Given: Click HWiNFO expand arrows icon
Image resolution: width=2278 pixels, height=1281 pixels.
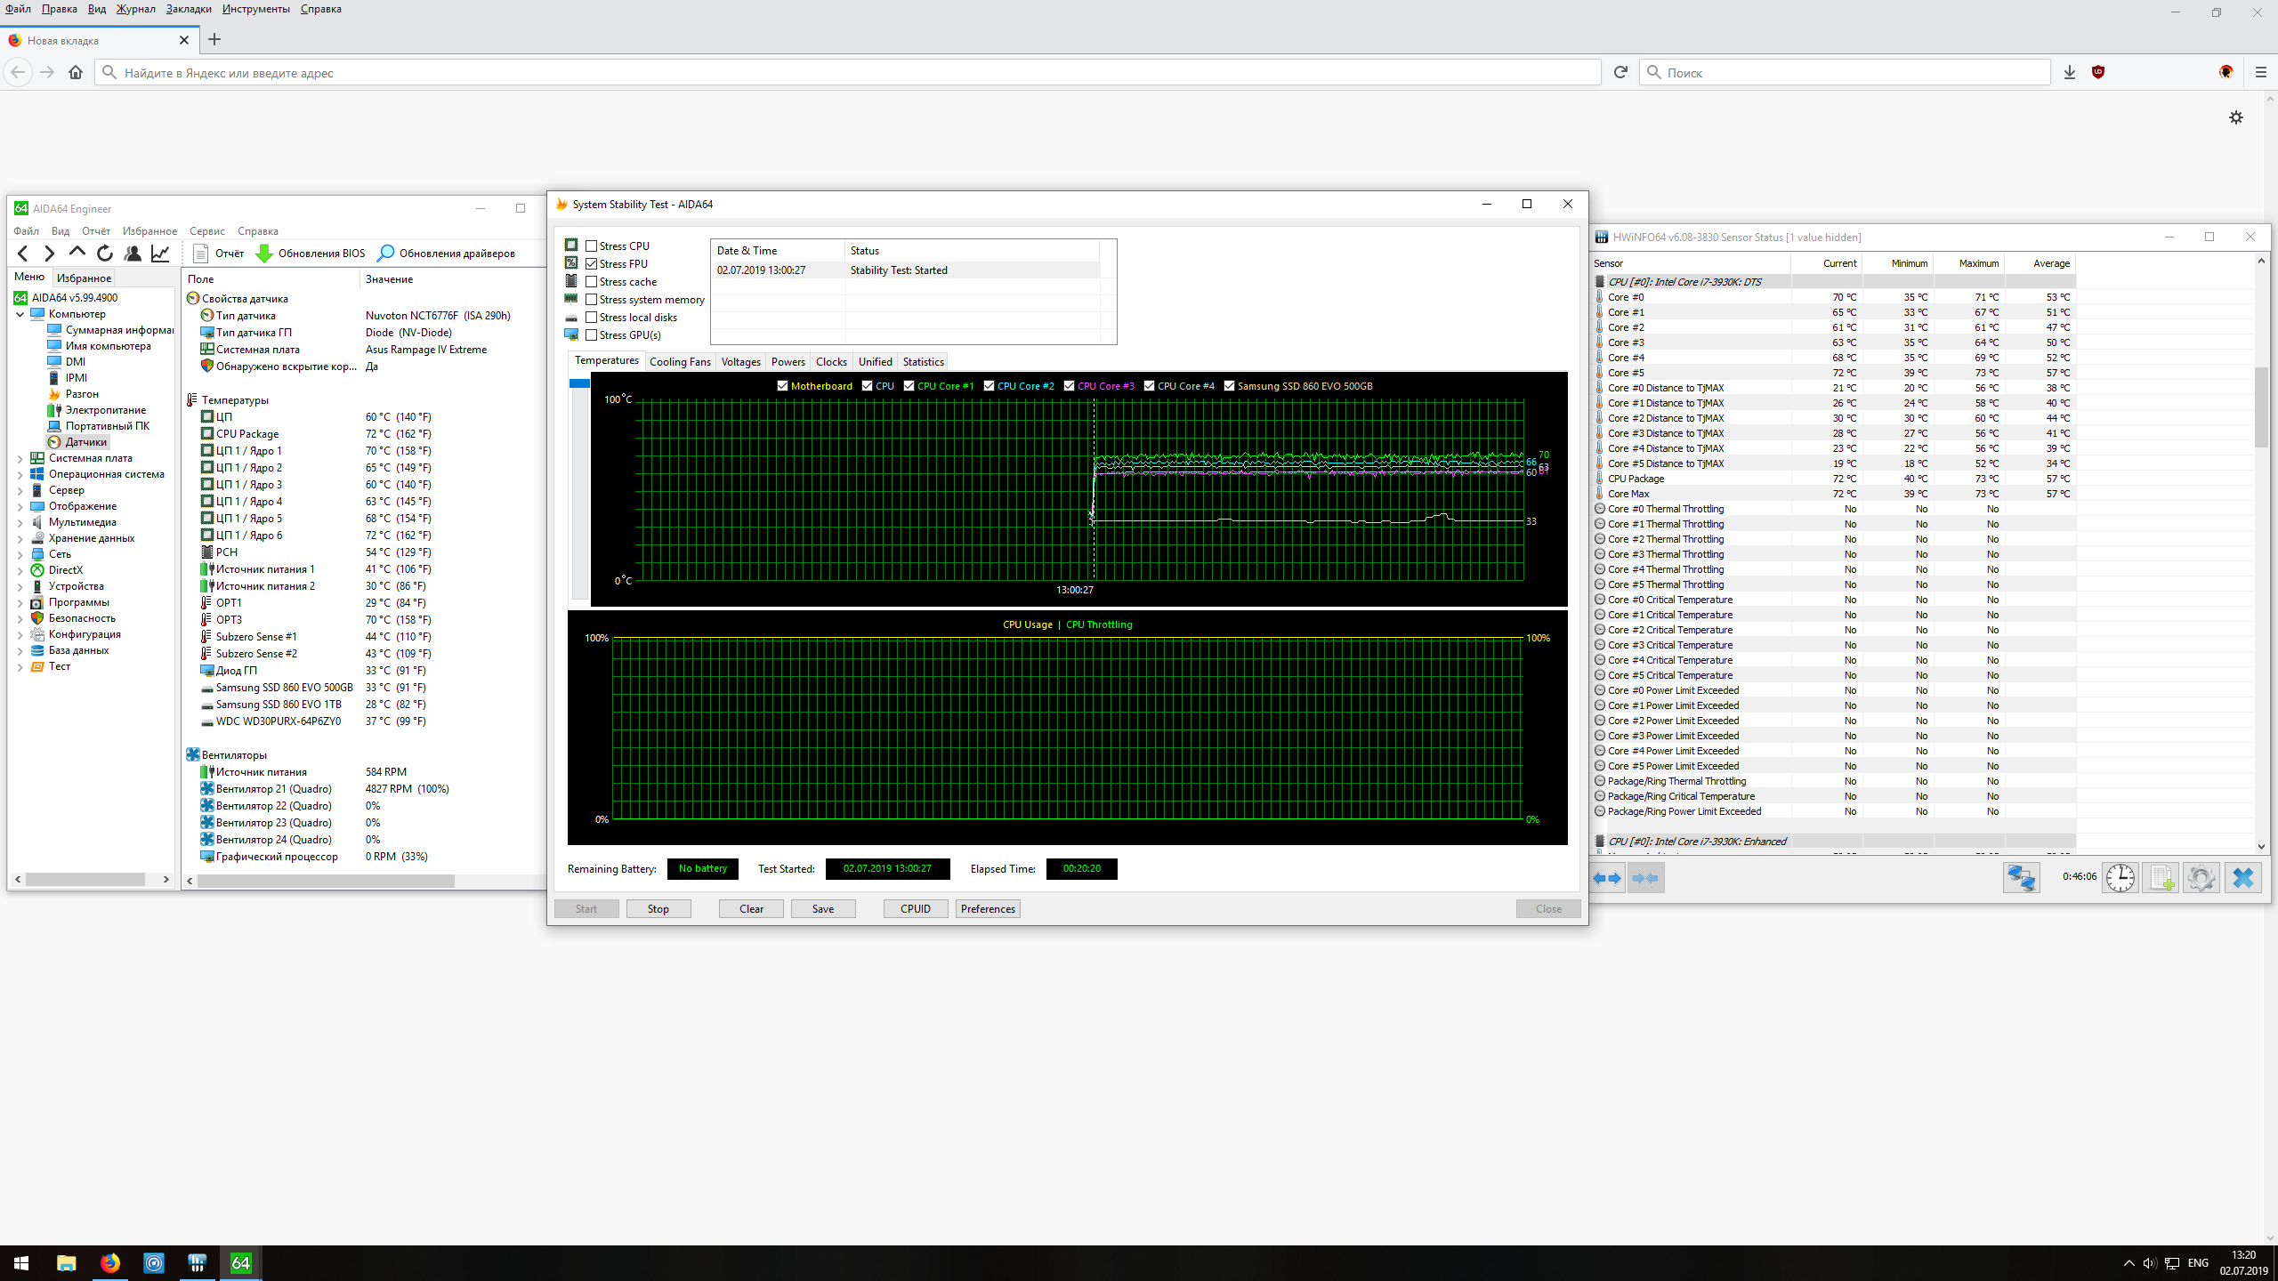Looking at the screenshot, I should [x=1607, y=878].
